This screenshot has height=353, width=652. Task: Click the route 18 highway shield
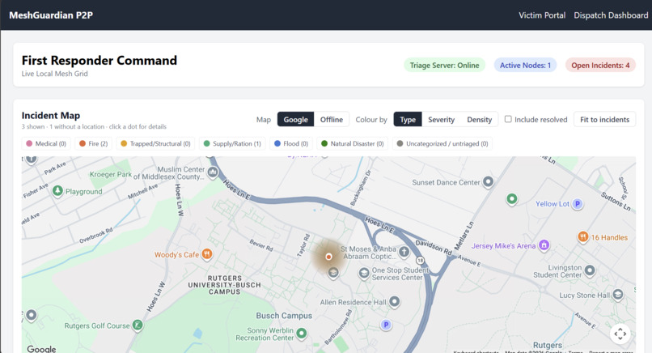[421, 261]
